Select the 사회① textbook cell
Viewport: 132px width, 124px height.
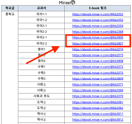pos(41,84)
